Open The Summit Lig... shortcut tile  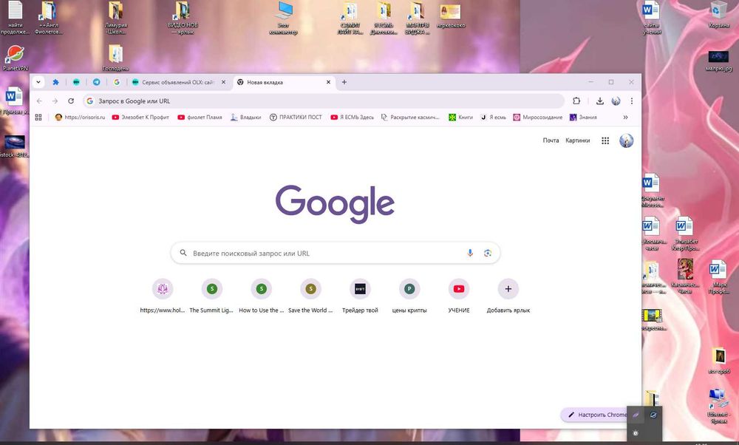[x=211, y=296]
